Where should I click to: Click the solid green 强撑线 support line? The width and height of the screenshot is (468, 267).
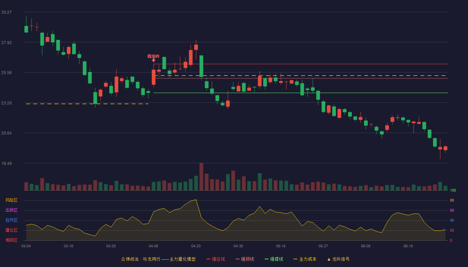[x=301, y=93]
